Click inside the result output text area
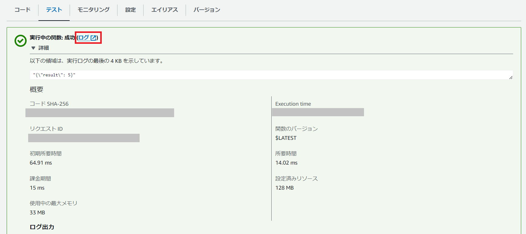The image size is (526, 234). click(242, 75)
